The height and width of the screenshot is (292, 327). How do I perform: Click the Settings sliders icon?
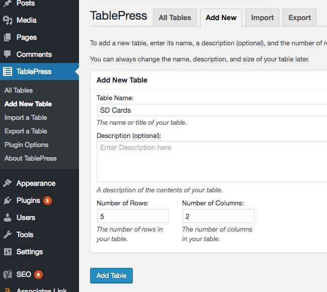click(x=8, y=252)
